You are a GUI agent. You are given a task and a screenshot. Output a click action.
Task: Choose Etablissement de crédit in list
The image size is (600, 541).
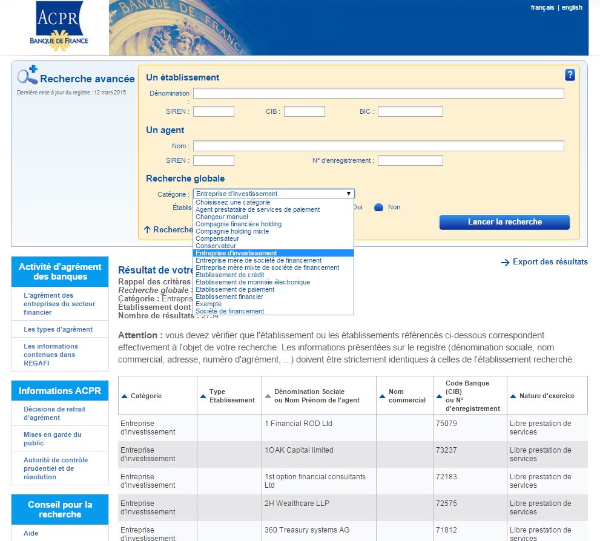(x=229, y=275)
